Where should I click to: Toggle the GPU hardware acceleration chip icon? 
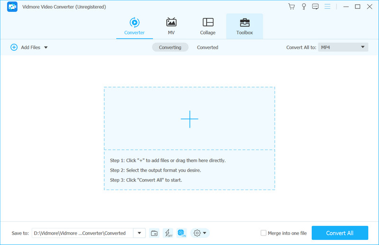(181, 233)
